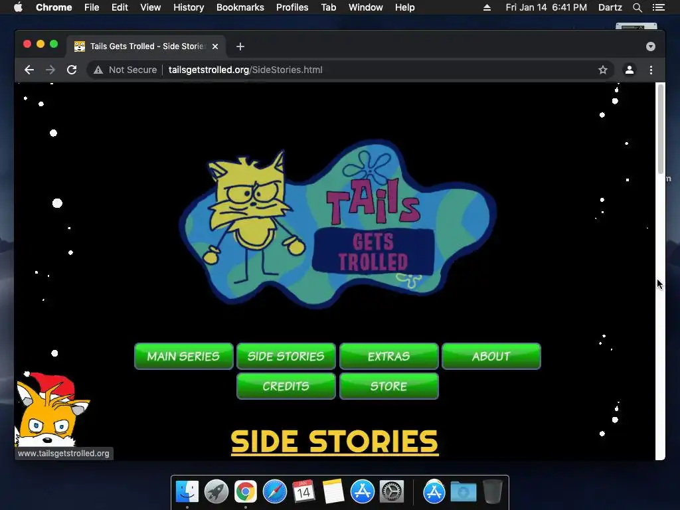Click the Tails Gets Trolled logo banner
The height and width of the screenshot is (510, 680).
click(x=338, y=224)
